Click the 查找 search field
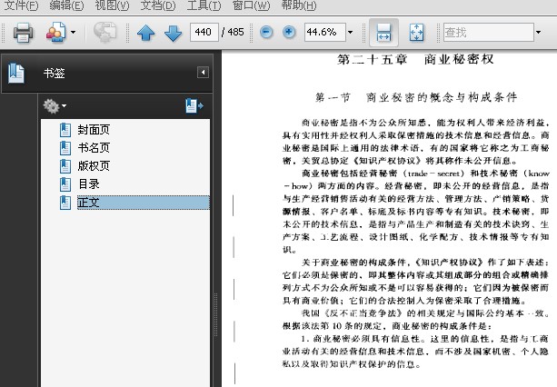 point(486,34)
